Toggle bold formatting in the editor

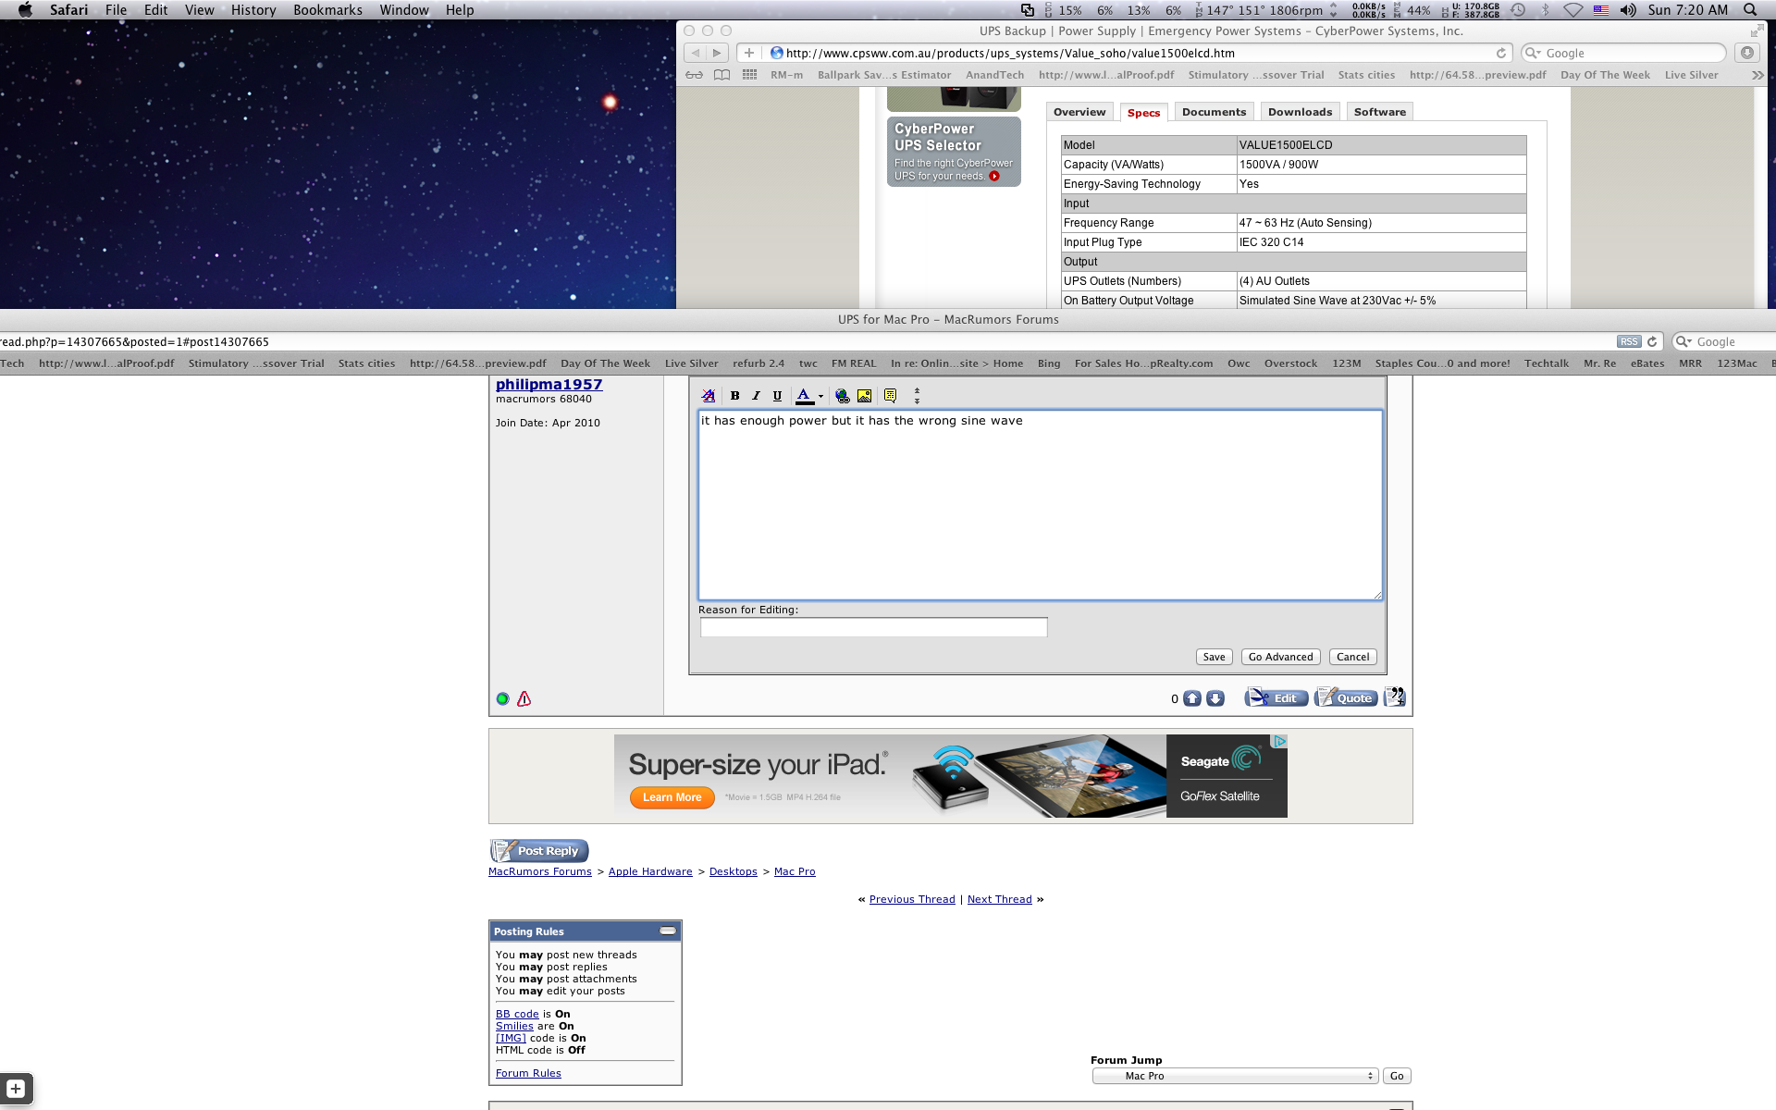pyautogui.click(x=734, y=396)
